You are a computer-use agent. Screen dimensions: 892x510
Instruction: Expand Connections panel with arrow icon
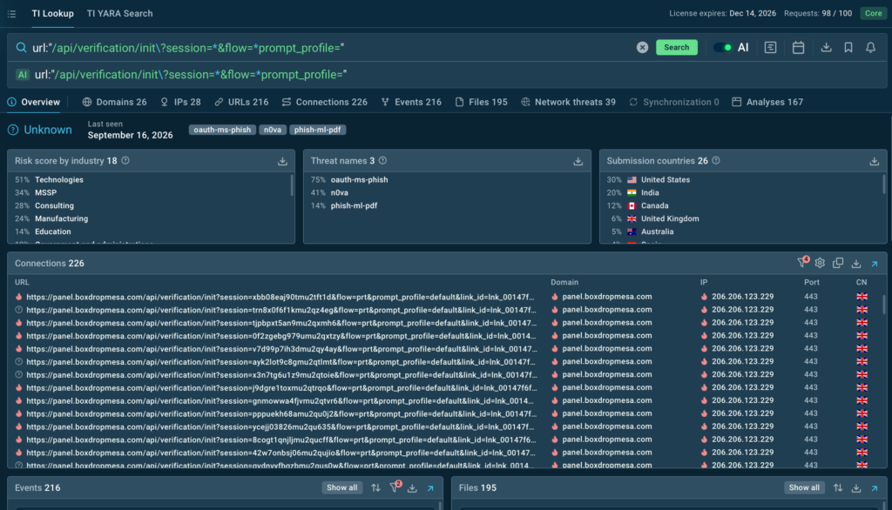pyautogui.click(x=875, y=264)
